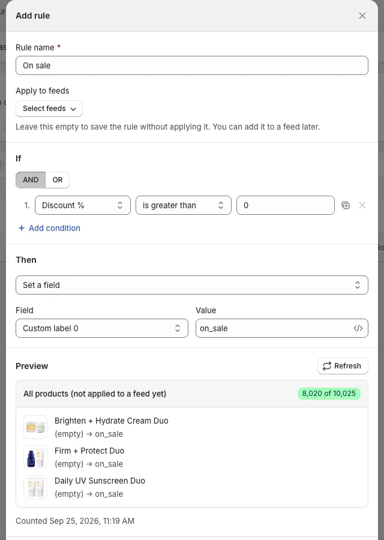Screen dimensions: 384x540
Task: Select the 'Brighten + Hydrate Cream Duo' product name
Action: [x=111, y=421]
